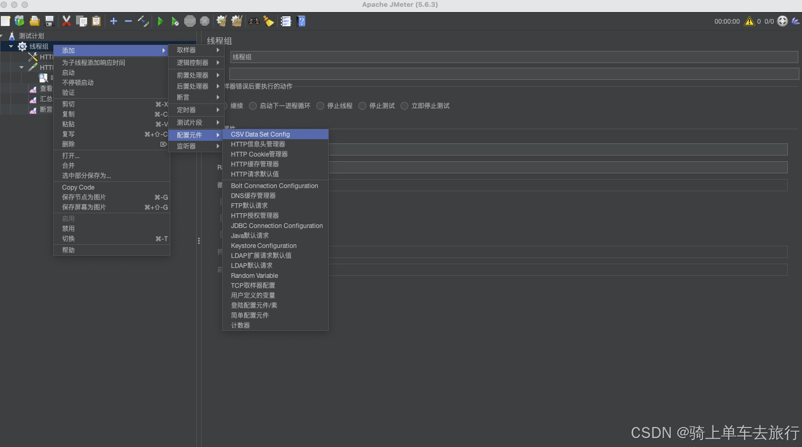Viewport: 802px width, 447px height.
Task: Click the Open file folder icon
Action: pos(34,21)
